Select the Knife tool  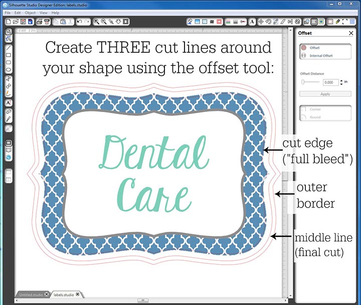coord(9,119)
